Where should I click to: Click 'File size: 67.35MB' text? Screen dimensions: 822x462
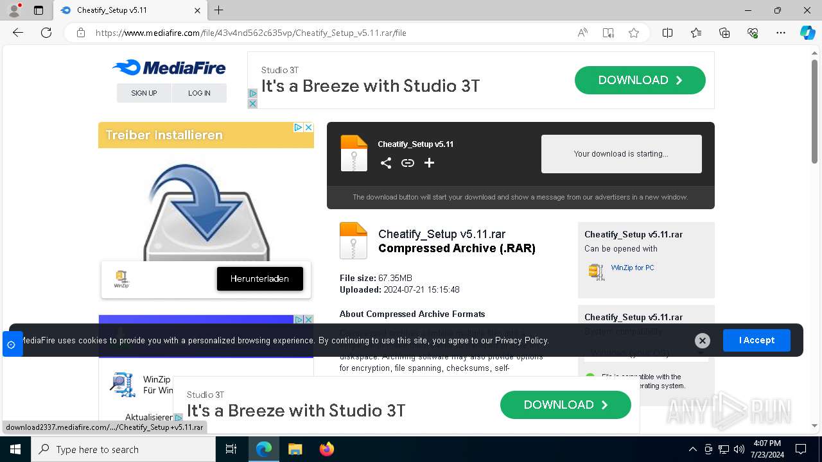tap(376, 278)
